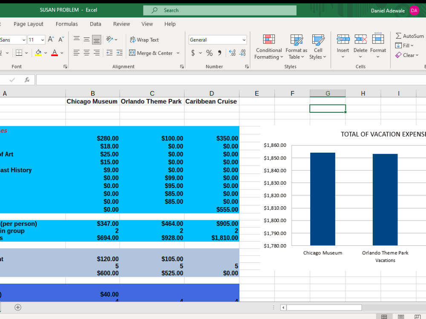Screen dimensions: 426x319
Task: Select cell with $1,810.00
Action: click(x=212, y=238)
